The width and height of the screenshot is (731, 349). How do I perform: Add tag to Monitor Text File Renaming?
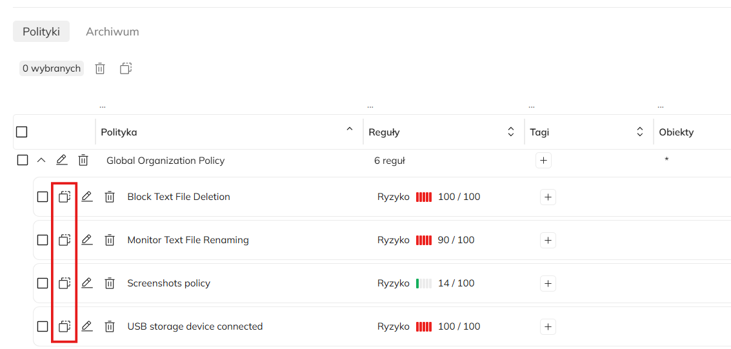(x=548, y=241)
